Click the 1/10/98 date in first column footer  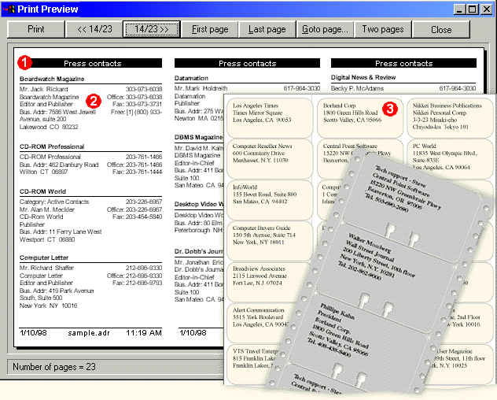(x=33, y=333)
